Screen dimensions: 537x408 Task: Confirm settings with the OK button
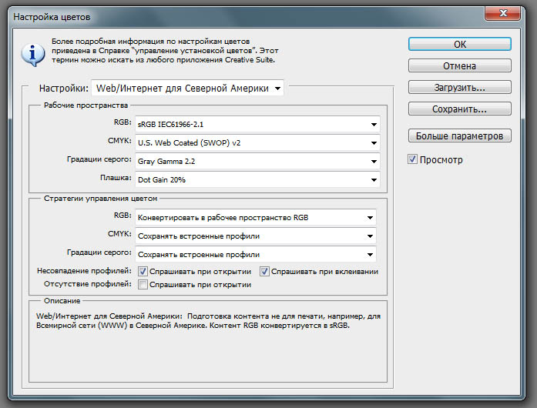(460, 44)
